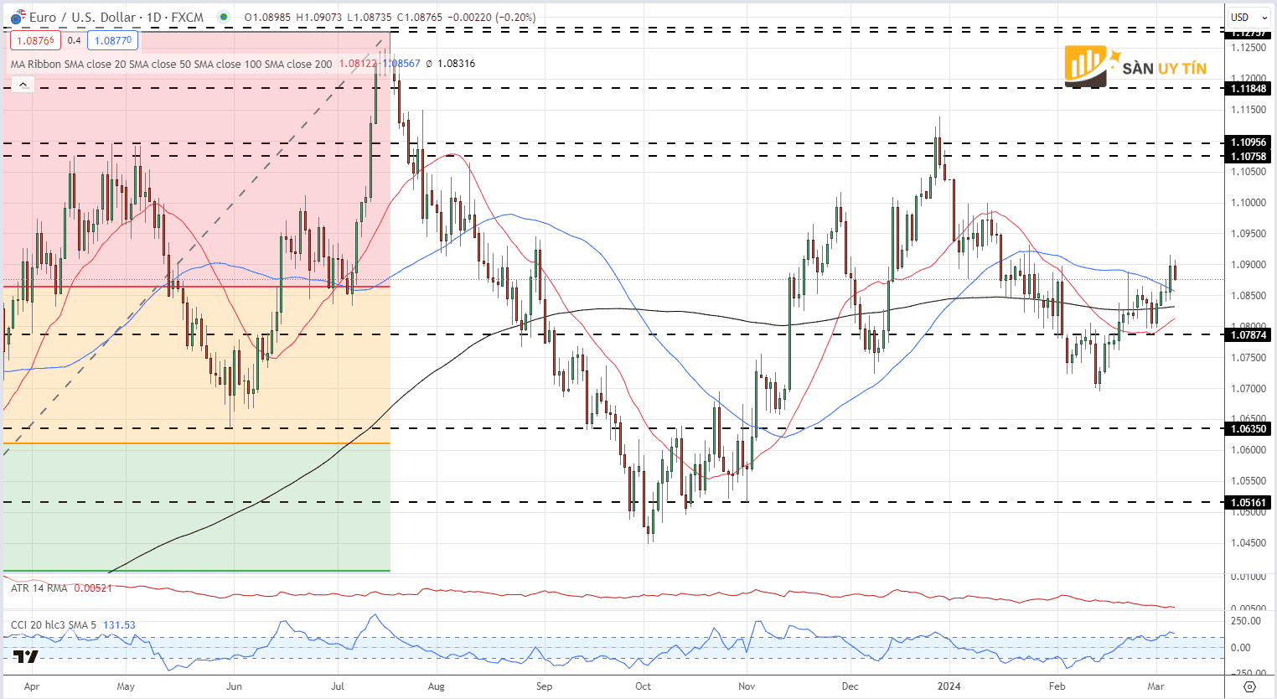Click the Oct label on the time axis

(x=643, y=686)
